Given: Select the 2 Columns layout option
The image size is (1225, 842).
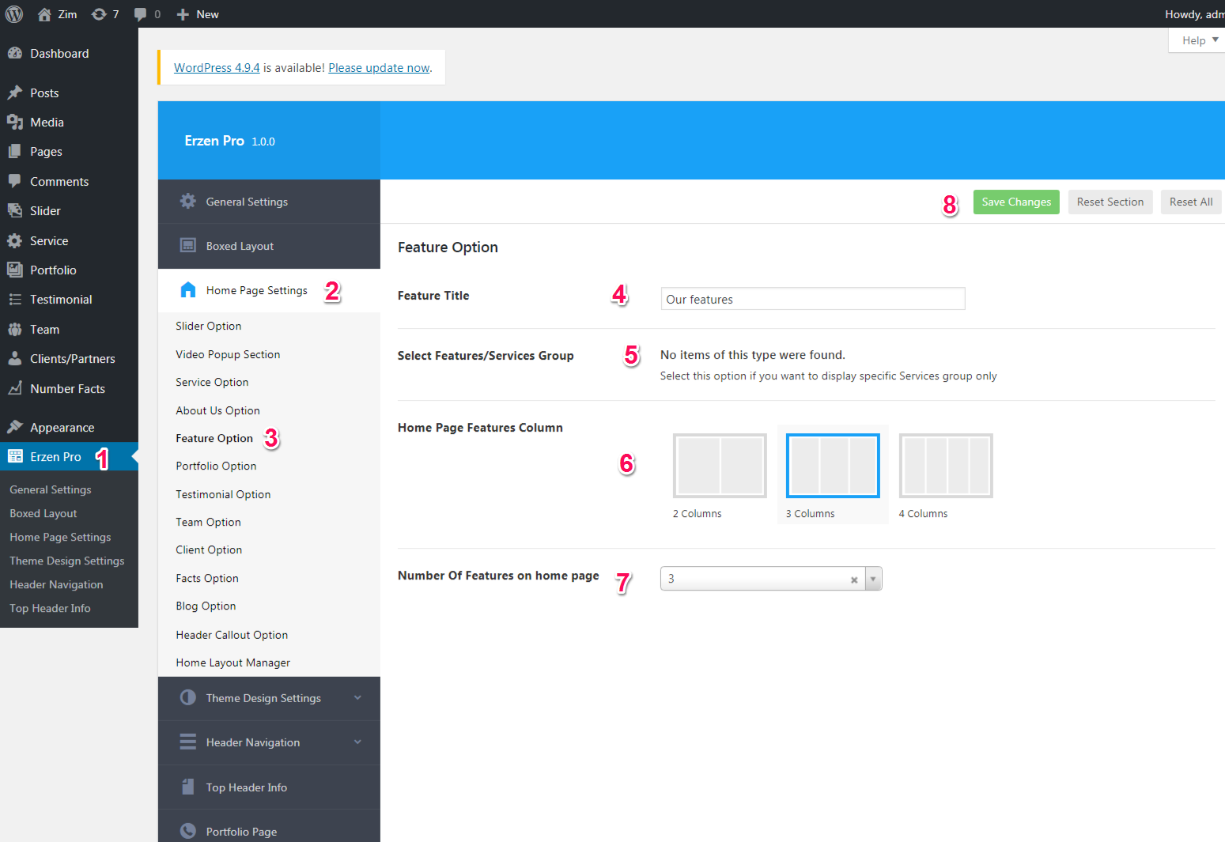Looking at the screenshot, I should (720, 466).
